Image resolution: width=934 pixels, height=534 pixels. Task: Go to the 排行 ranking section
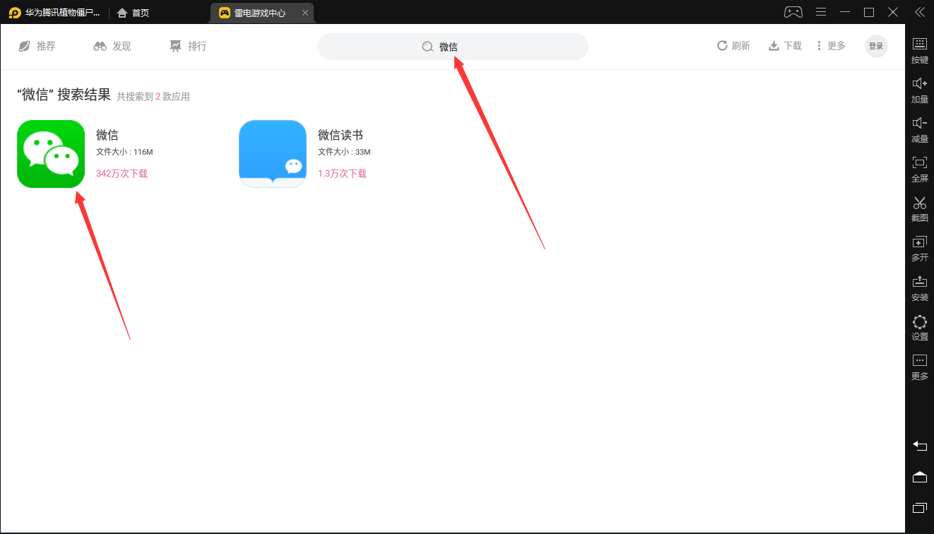[x=189, y=46]
